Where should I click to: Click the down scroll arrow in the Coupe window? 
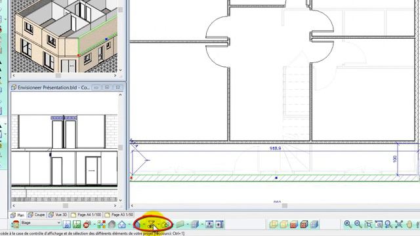[120, 200]
